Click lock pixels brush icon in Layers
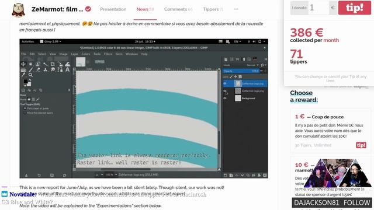The height and width of the screenshot is (210, 374). tap(231, 77)
